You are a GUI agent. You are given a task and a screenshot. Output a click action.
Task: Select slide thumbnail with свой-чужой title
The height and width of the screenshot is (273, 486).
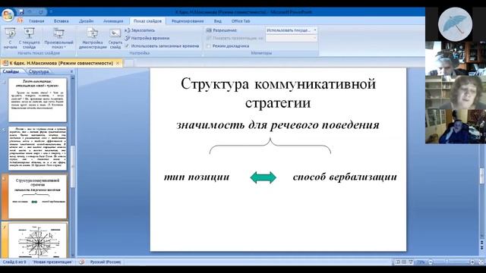[37, 100]
